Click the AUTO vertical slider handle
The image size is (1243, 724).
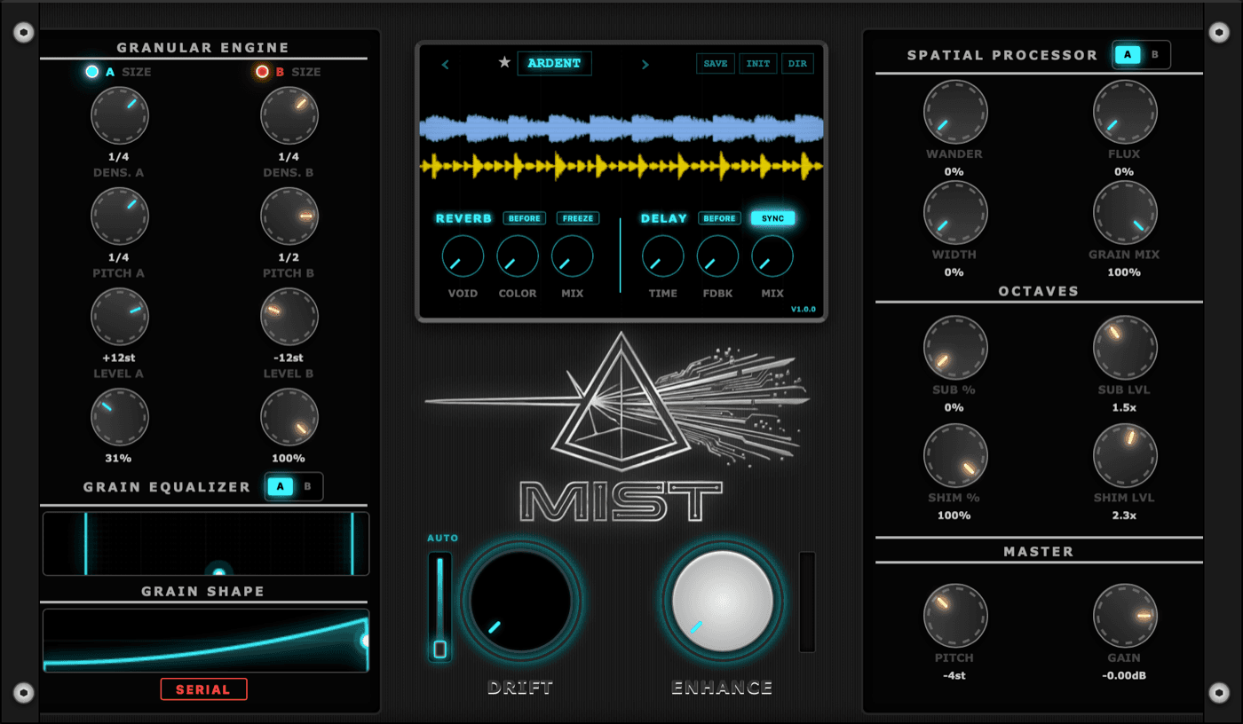(x=439, y=649)
